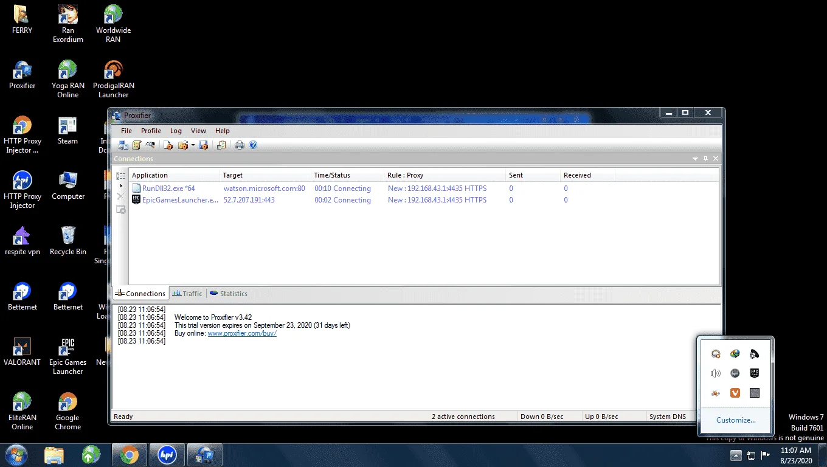The height and width of the screenshot is (467, 827).
Task: Open the File menu
Action: coord(126,131)
